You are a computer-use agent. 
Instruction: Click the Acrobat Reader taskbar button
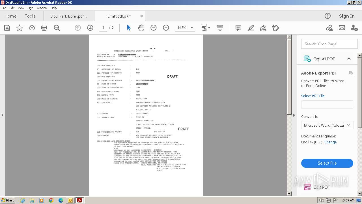pos(79,200)
